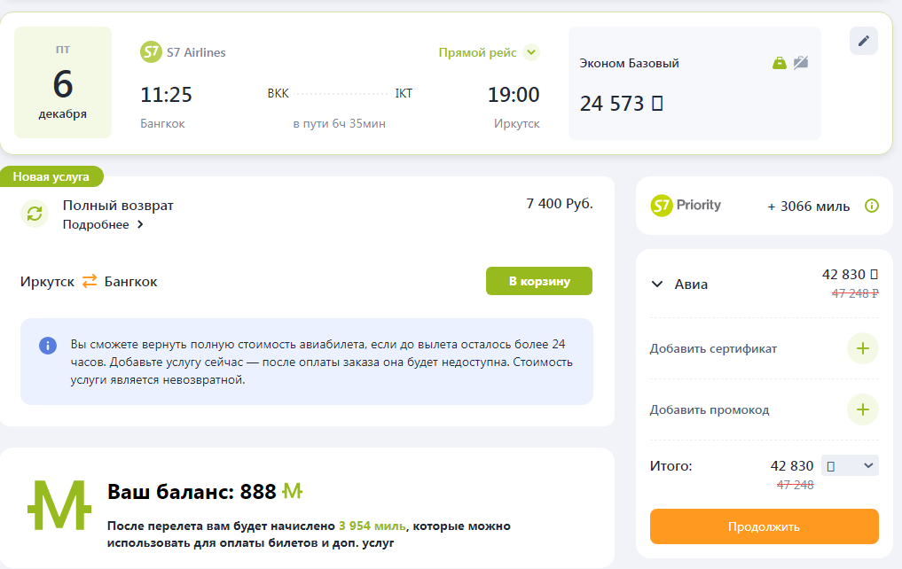Image resolution: width=902 pixels, height=569 pixels.
Task: Add full refund with В корзину
Action: pos(538,281)
